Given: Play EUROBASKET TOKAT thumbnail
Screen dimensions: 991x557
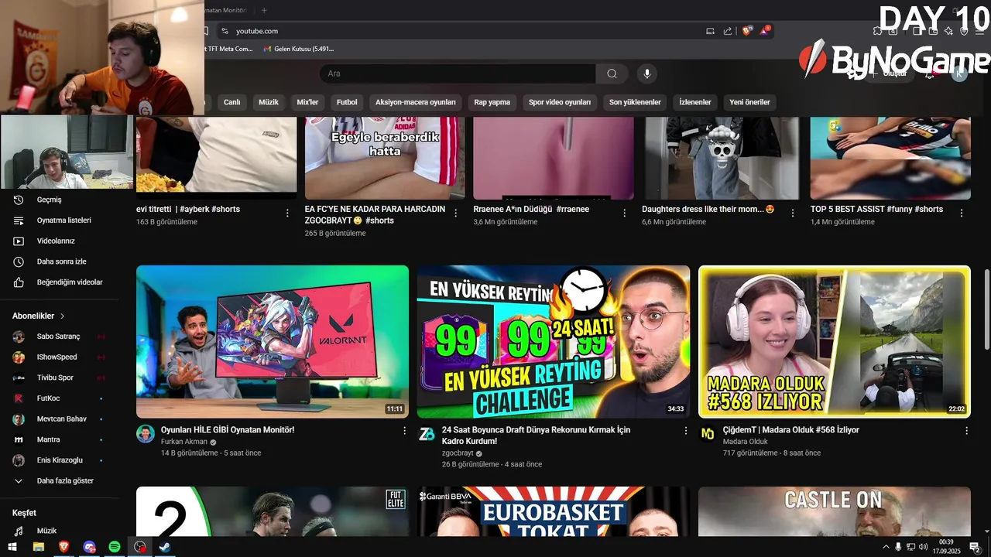Looking at the screenshot, I should [x=554, y=511].
